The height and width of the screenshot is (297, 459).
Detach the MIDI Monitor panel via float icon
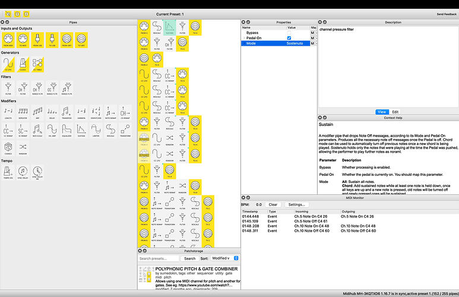(248, 198)
